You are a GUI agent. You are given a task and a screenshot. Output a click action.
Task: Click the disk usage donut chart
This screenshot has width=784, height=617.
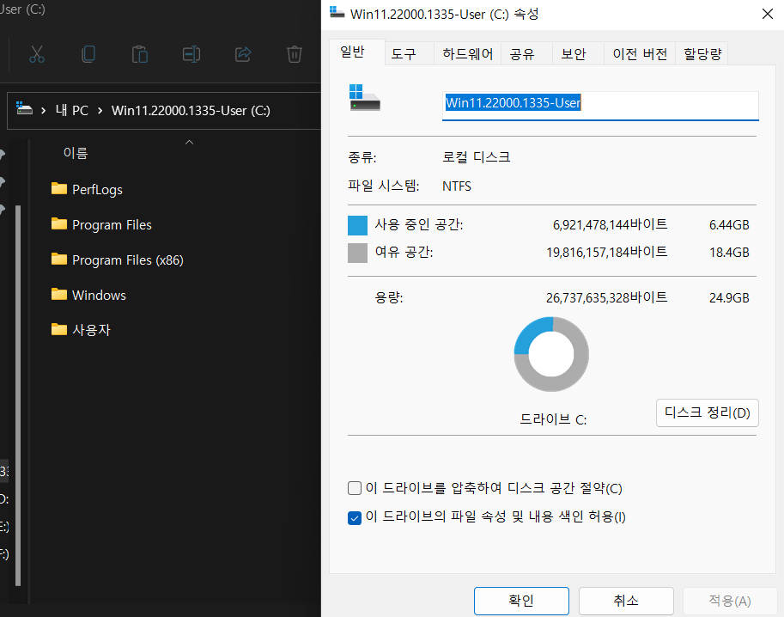click(551, 354)
